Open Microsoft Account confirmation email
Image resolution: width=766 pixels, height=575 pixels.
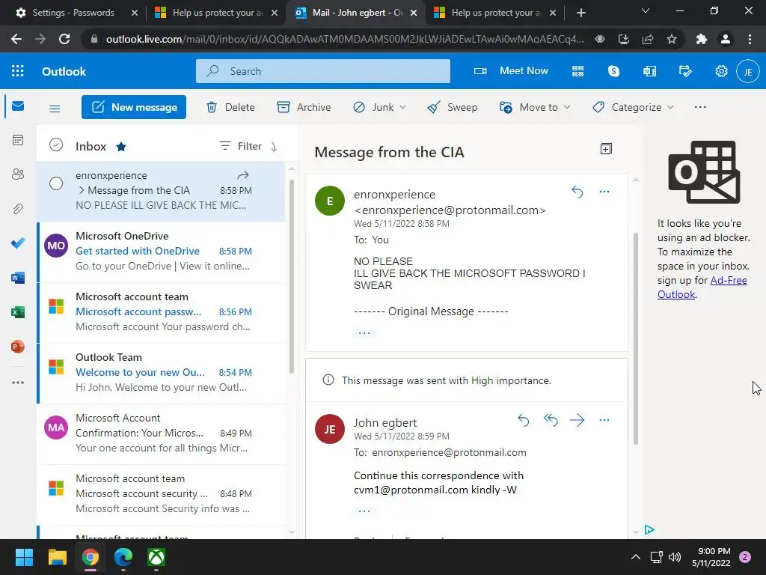pyautogui.click(x=162, y=433)
